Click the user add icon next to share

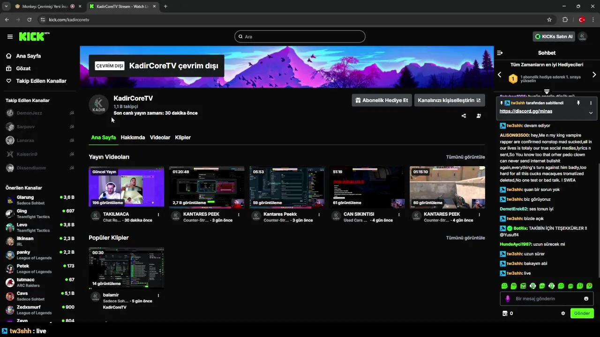[479, 116]
